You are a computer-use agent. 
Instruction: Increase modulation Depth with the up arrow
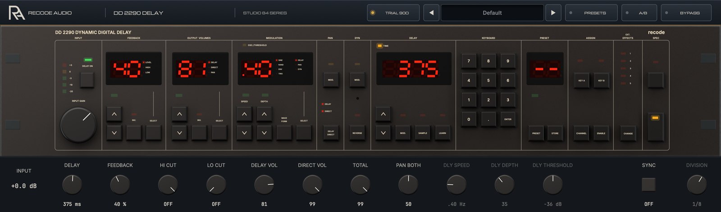pyautogui.click(x=264, y=114)
